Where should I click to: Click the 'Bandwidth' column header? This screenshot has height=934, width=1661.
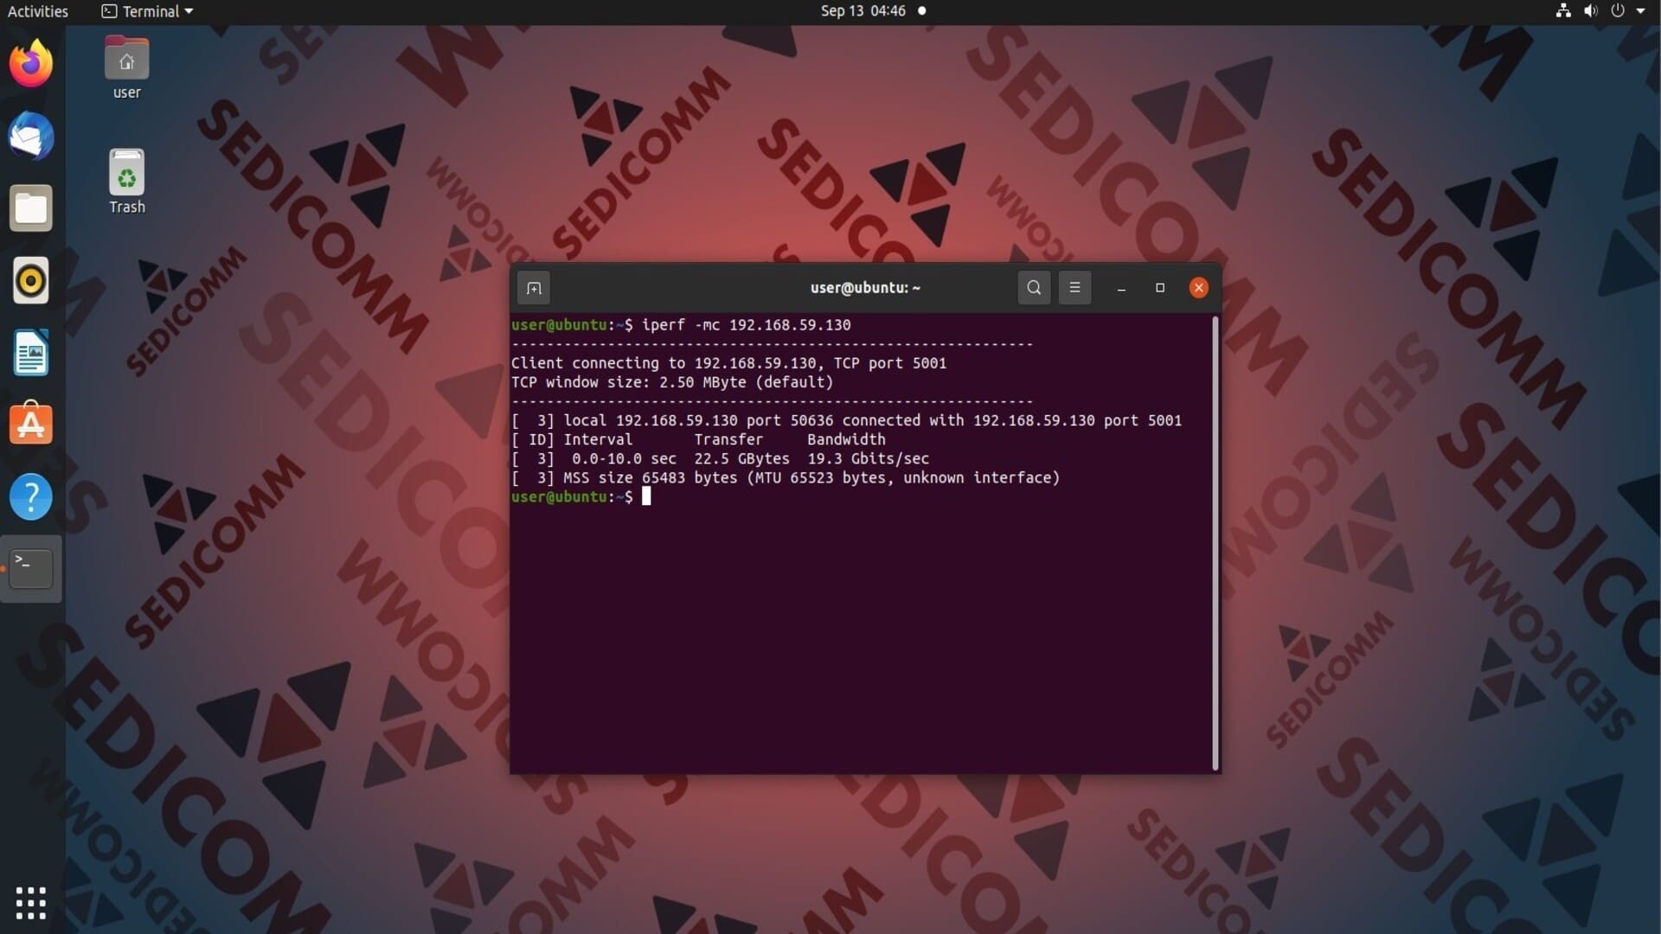coord(846,439)
